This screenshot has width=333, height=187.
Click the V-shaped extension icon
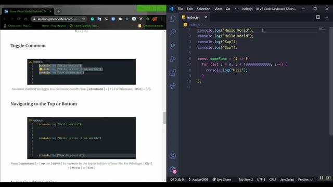[x=140, y=19]
